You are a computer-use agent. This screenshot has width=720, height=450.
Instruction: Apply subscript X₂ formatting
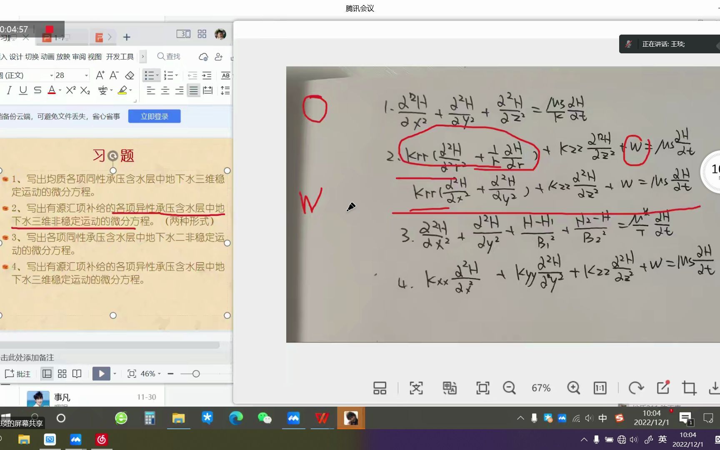[x=85, y=90]
